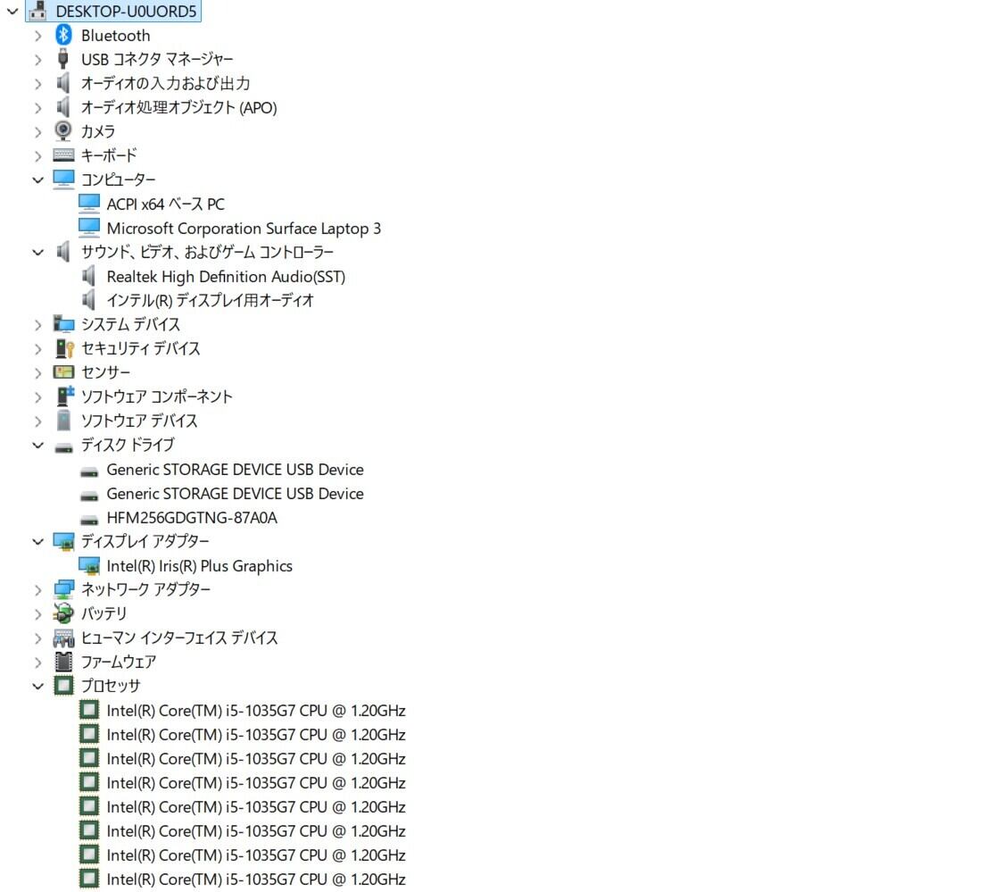Click the バッテリ battery icon

tap(63, 613)
